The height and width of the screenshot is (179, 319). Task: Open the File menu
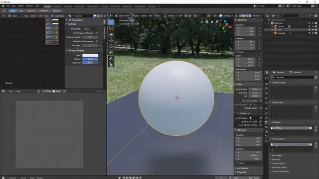(8, 6)
